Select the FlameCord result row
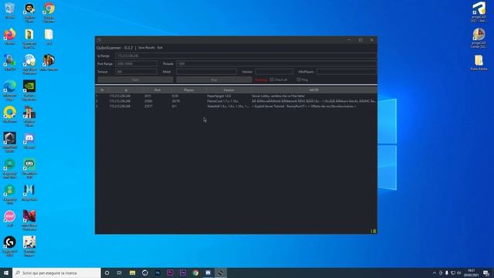Screen dimensions: 494x278 pos(236,101)
